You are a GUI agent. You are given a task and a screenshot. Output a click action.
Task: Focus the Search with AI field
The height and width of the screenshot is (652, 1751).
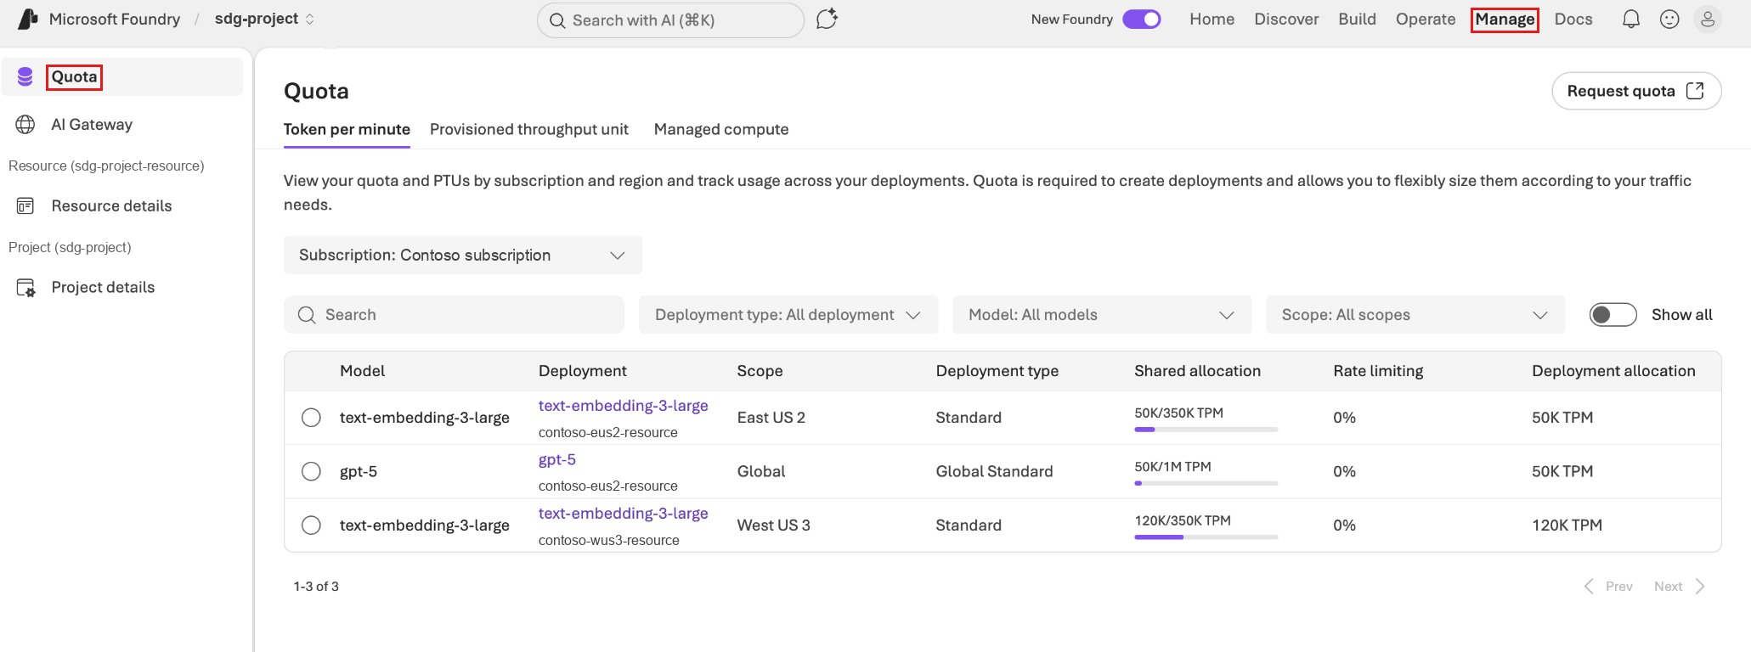click(670, 20)
